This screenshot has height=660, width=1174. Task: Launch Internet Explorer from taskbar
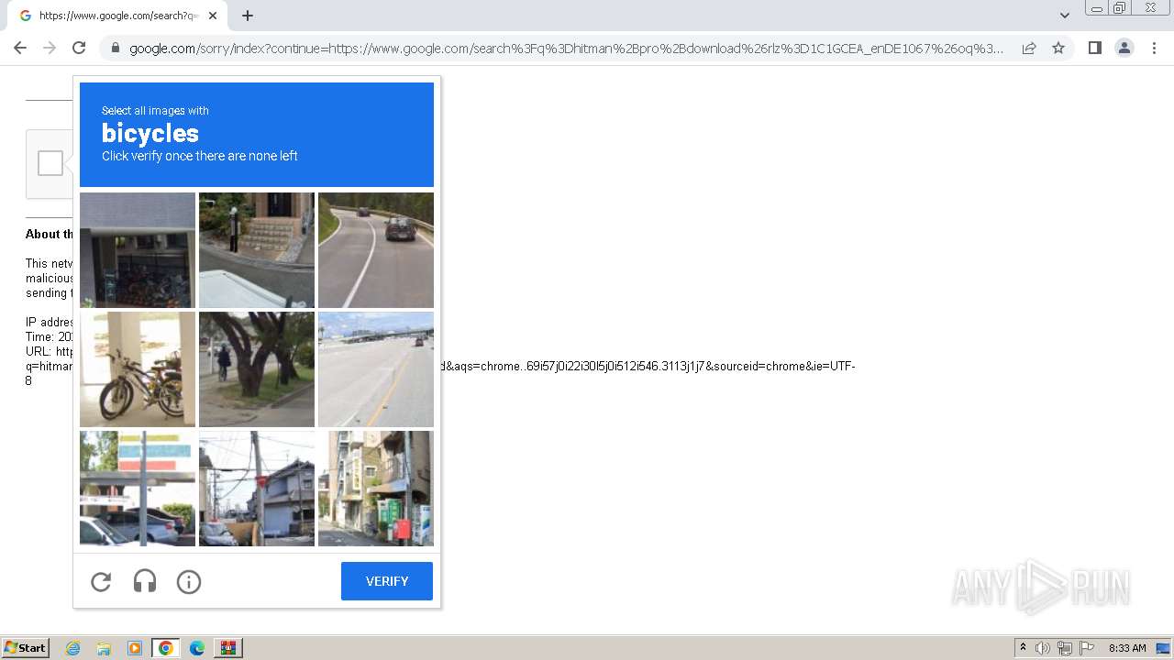coord(72,648)
